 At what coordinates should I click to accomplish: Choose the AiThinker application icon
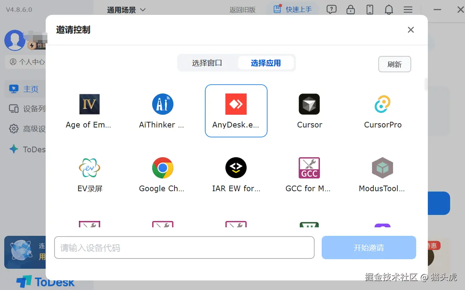coord(163,104)
